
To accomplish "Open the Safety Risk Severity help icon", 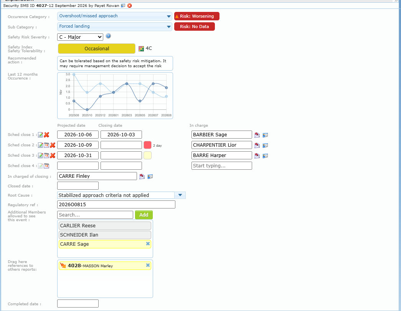I will [x=108, y=36].
